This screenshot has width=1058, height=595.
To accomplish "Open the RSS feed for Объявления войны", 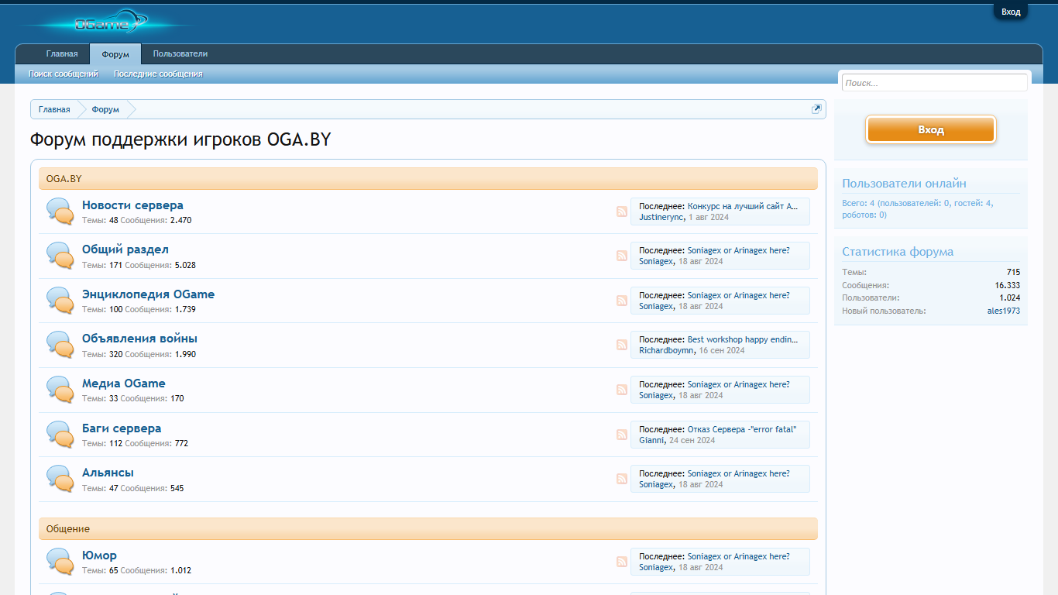I will tap(622, 345).
